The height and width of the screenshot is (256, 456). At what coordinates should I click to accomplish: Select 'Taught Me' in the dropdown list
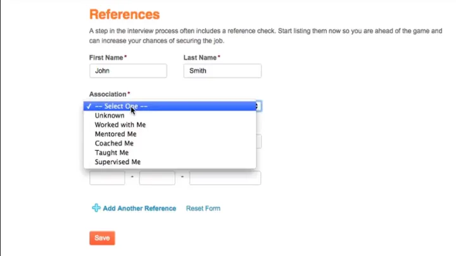coord(111,153)
